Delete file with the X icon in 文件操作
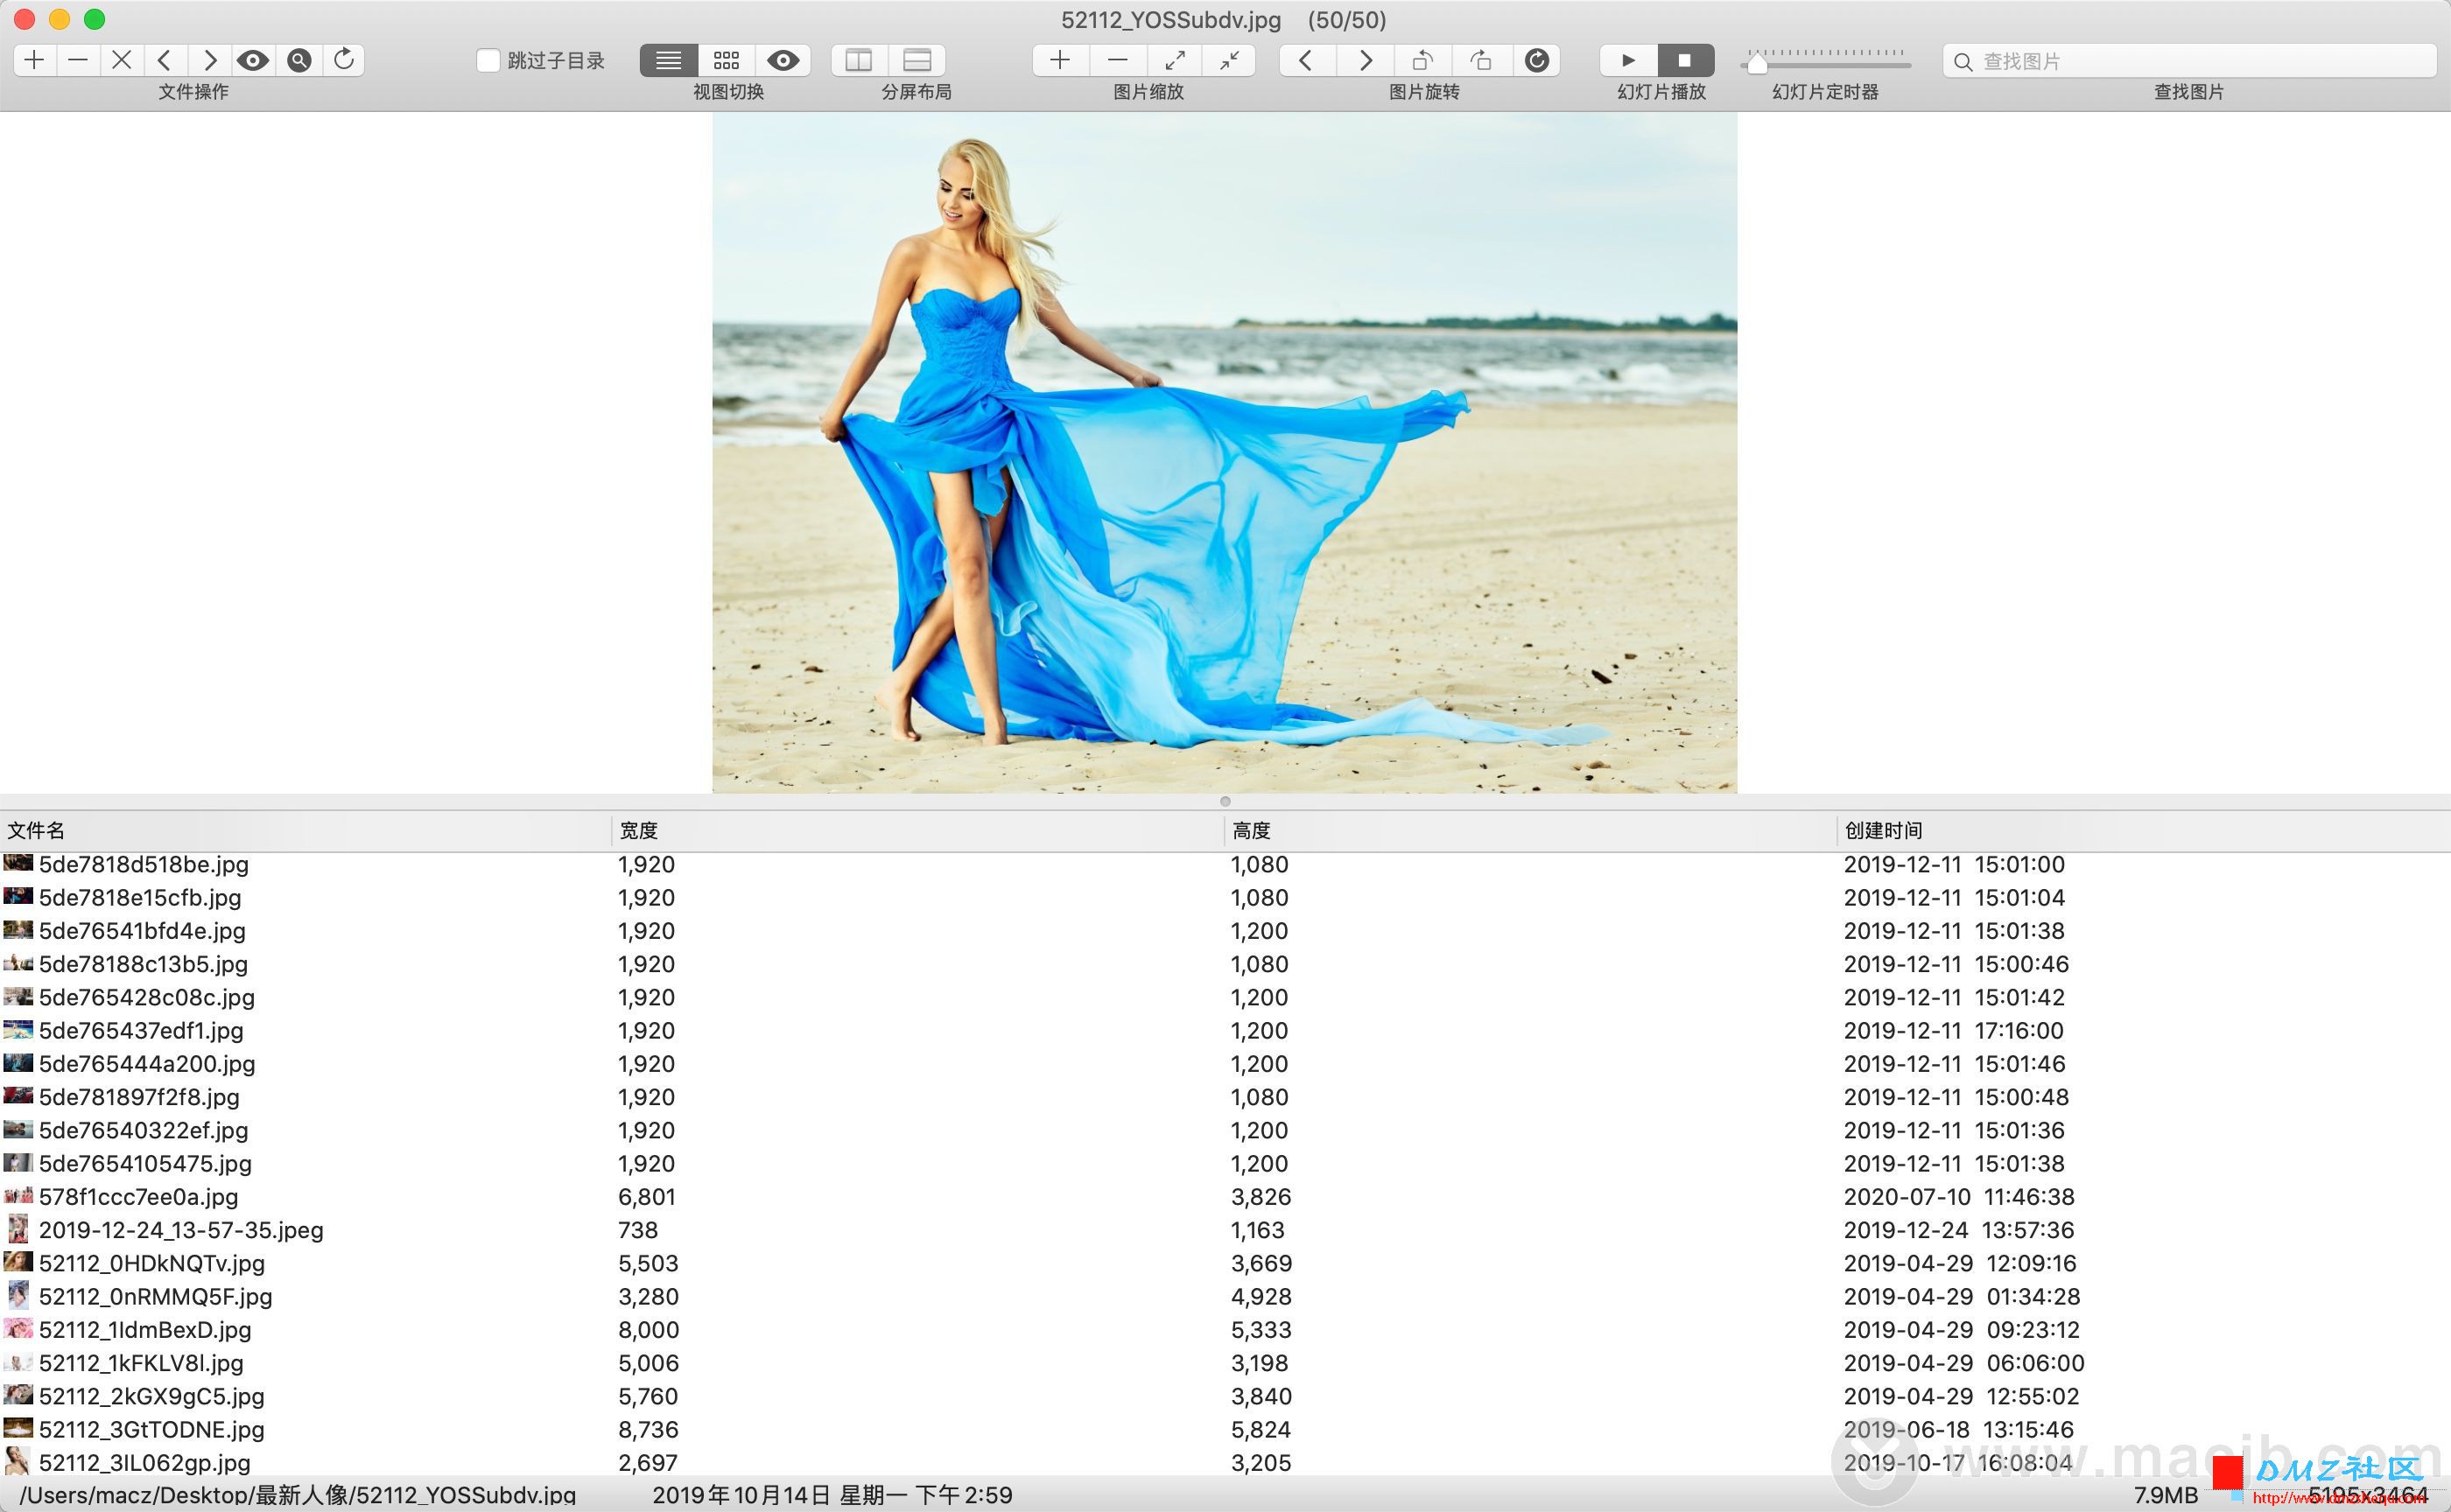This screenshot has height=1512, width=2451. [122, 60]
